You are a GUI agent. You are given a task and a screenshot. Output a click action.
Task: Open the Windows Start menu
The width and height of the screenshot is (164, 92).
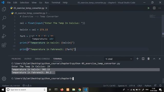[x=3, y=90]
